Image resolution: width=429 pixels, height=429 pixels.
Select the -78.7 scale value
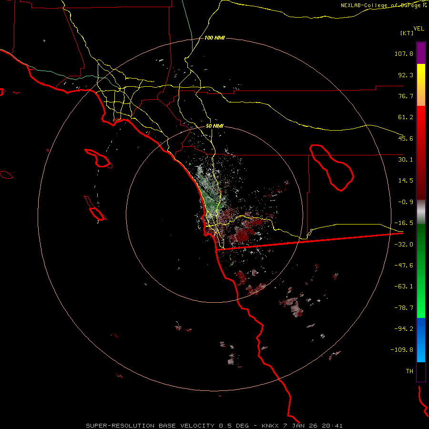point(404,308)
